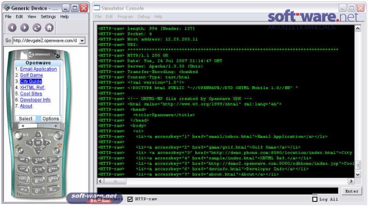368x206 pixels.
Task: Open the Golf Game link
Action: (31, 75)
